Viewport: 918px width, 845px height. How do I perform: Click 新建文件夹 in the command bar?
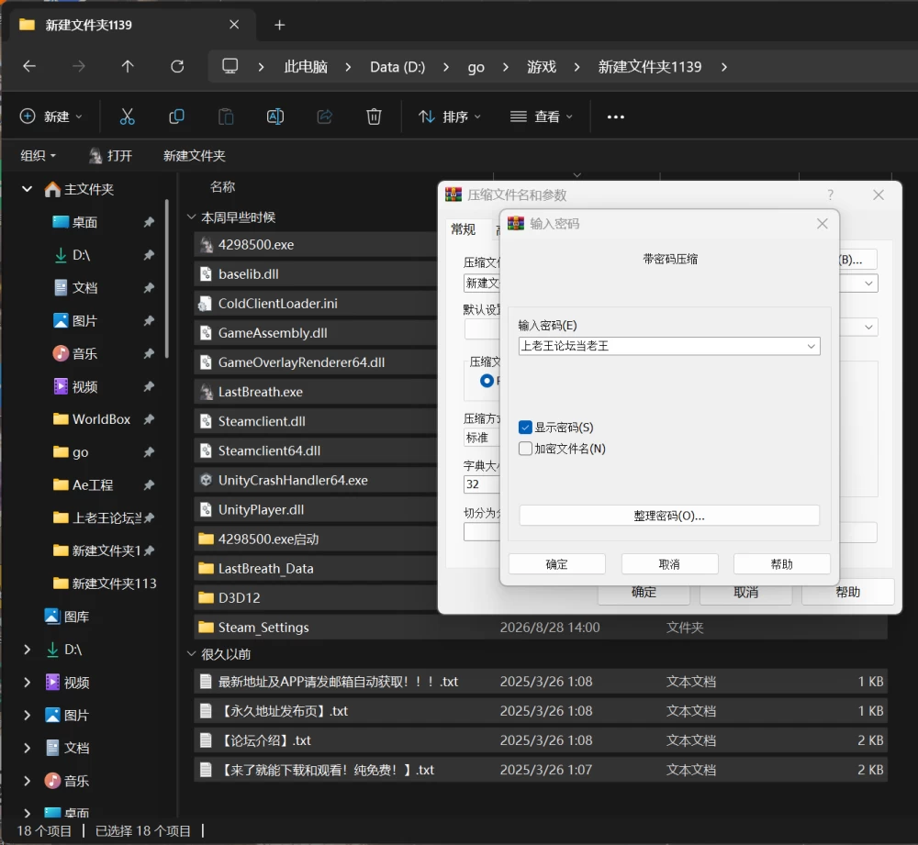(x=195, y=155)
